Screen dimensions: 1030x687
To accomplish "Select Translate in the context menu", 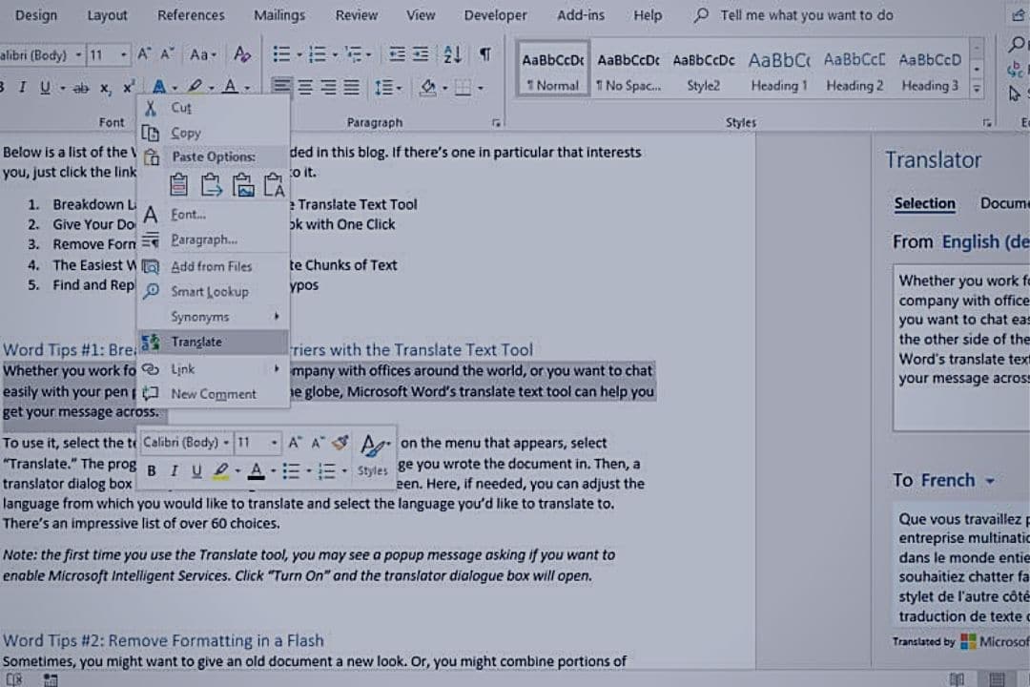I will pos(213,342).
